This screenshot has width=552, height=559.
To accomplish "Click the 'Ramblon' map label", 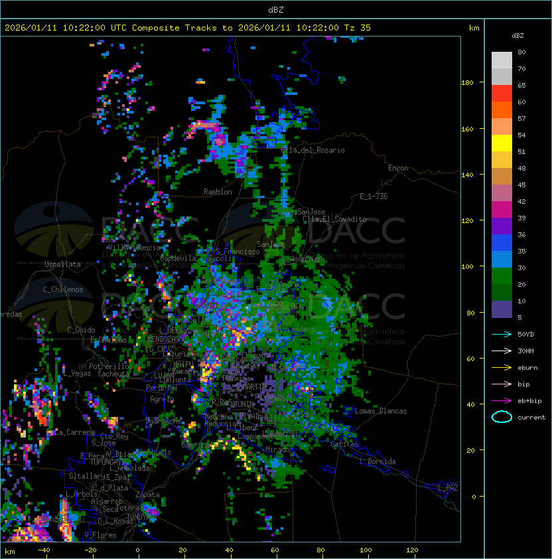I will point(218,192).
